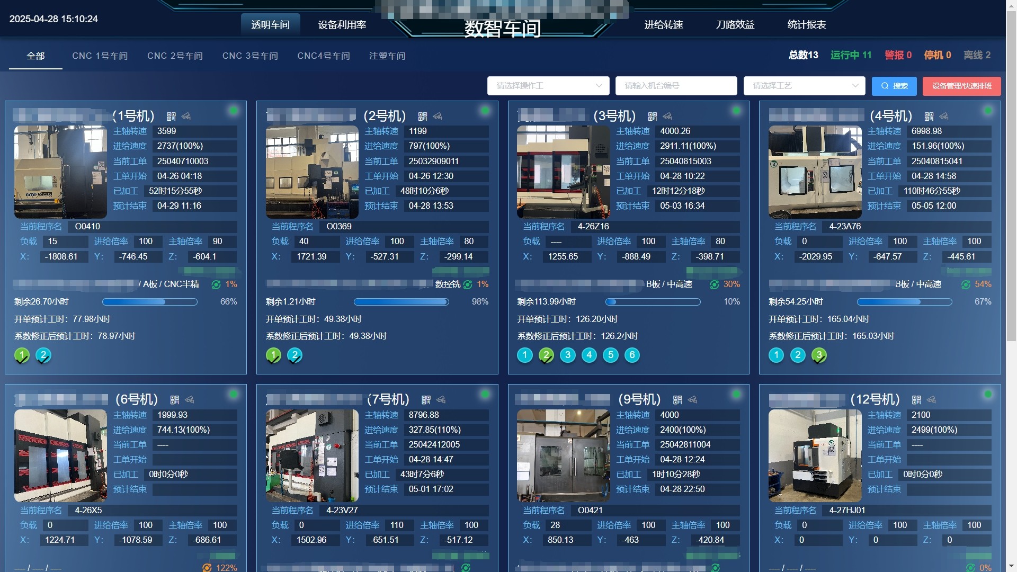This screenshot has height=572, width=1017.
Task: Expand the 请选择工艺 process dropdown
Action: (x=804, y=86)
